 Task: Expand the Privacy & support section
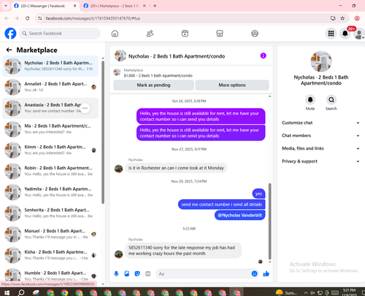[320, 161]
